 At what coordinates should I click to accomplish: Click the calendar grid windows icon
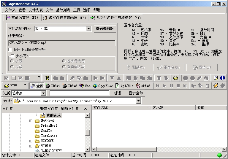(x=206, y=78)
